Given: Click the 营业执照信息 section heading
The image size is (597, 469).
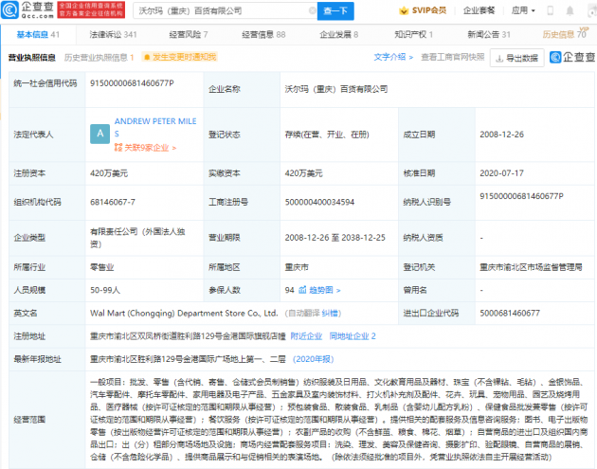Looking at the screenshot, I should [32, 58].
